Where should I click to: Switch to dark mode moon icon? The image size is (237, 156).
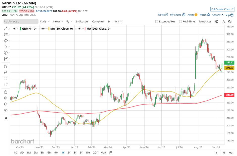(x=230, y=21)
